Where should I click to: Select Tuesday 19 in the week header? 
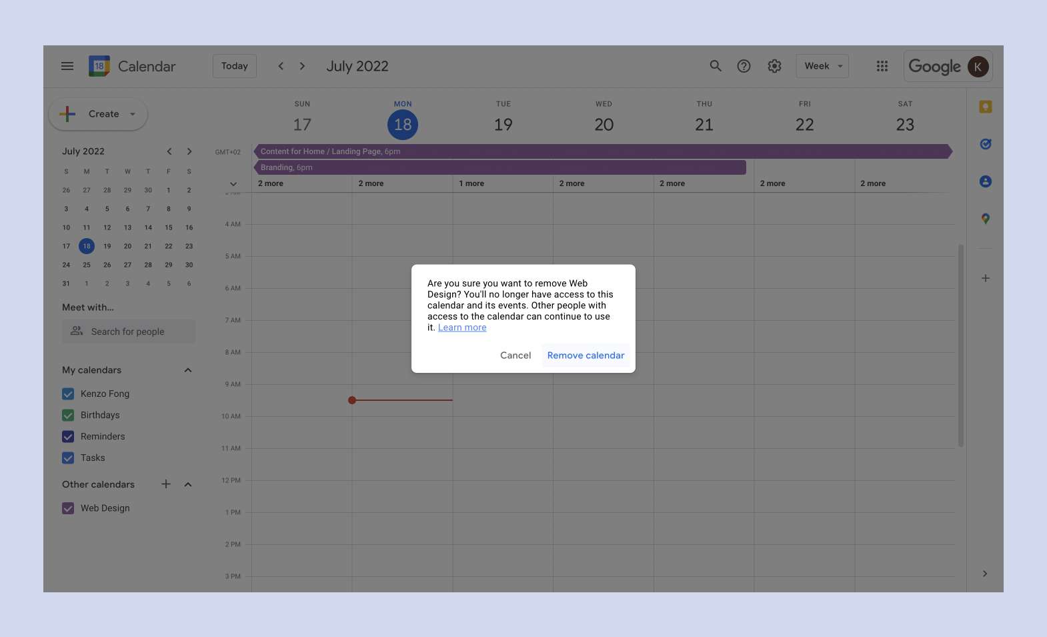(503, 125)
